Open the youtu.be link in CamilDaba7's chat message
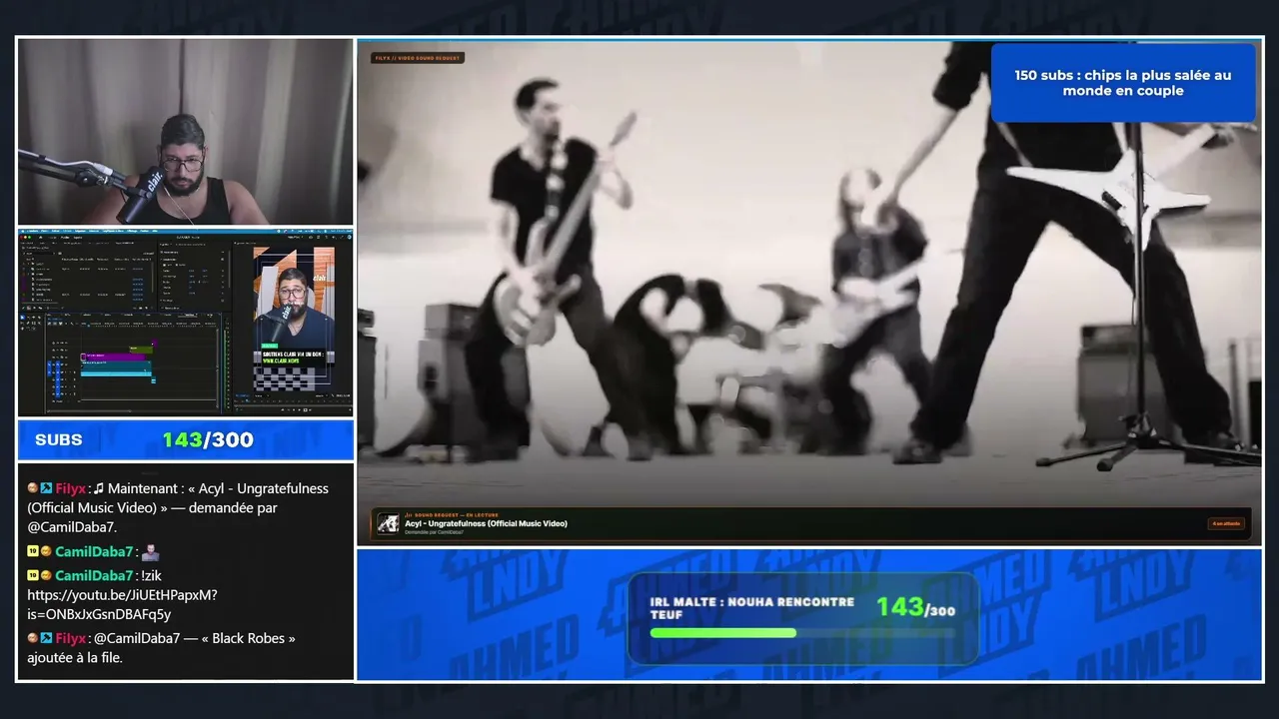 pyautogui.click(x=122, y=604)
